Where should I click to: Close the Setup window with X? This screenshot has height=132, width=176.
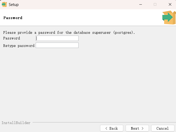pyautogui.click(x=170, y=4)
